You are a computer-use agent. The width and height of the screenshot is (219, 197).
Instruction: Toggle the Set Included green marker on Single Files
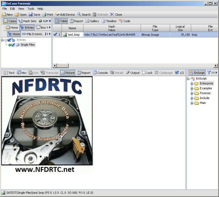(10, 45)
